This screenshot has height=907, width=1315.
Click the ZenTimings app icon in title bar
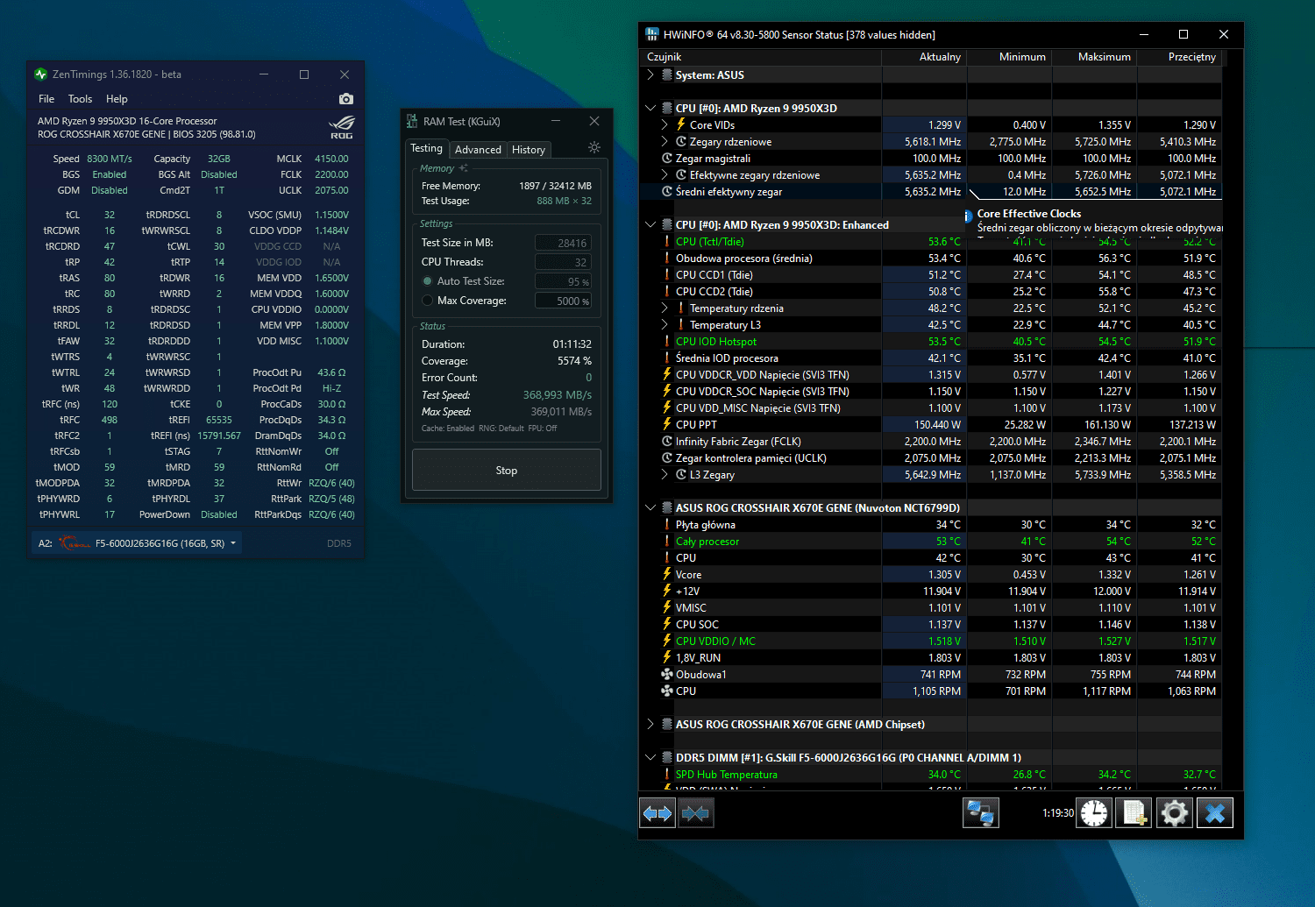coord(40,74)
